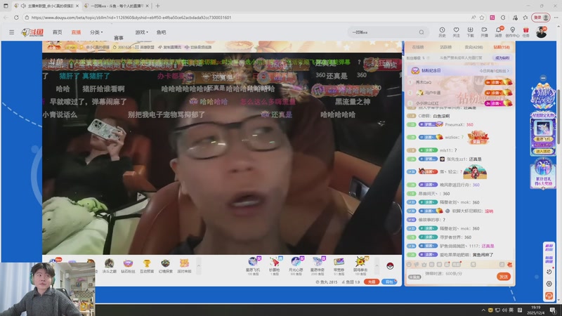This screenshot has height=316, width=562.
Task: Click the 成为钻粉 button
Action: pos(502,58)
